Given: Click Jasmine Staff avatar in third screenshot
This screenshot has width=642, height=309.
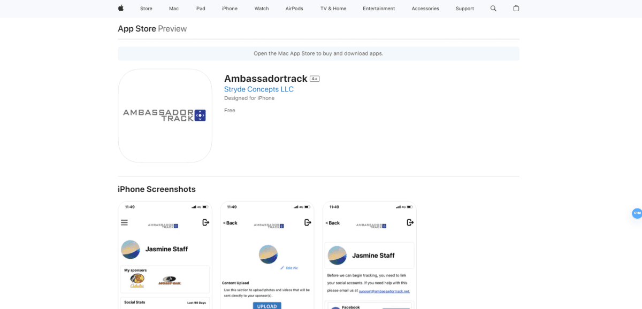Looking at the screenshot, I should pos(337,256).
